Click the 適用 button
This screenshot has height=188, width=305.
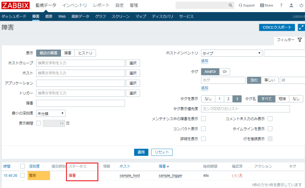point(141,152)
